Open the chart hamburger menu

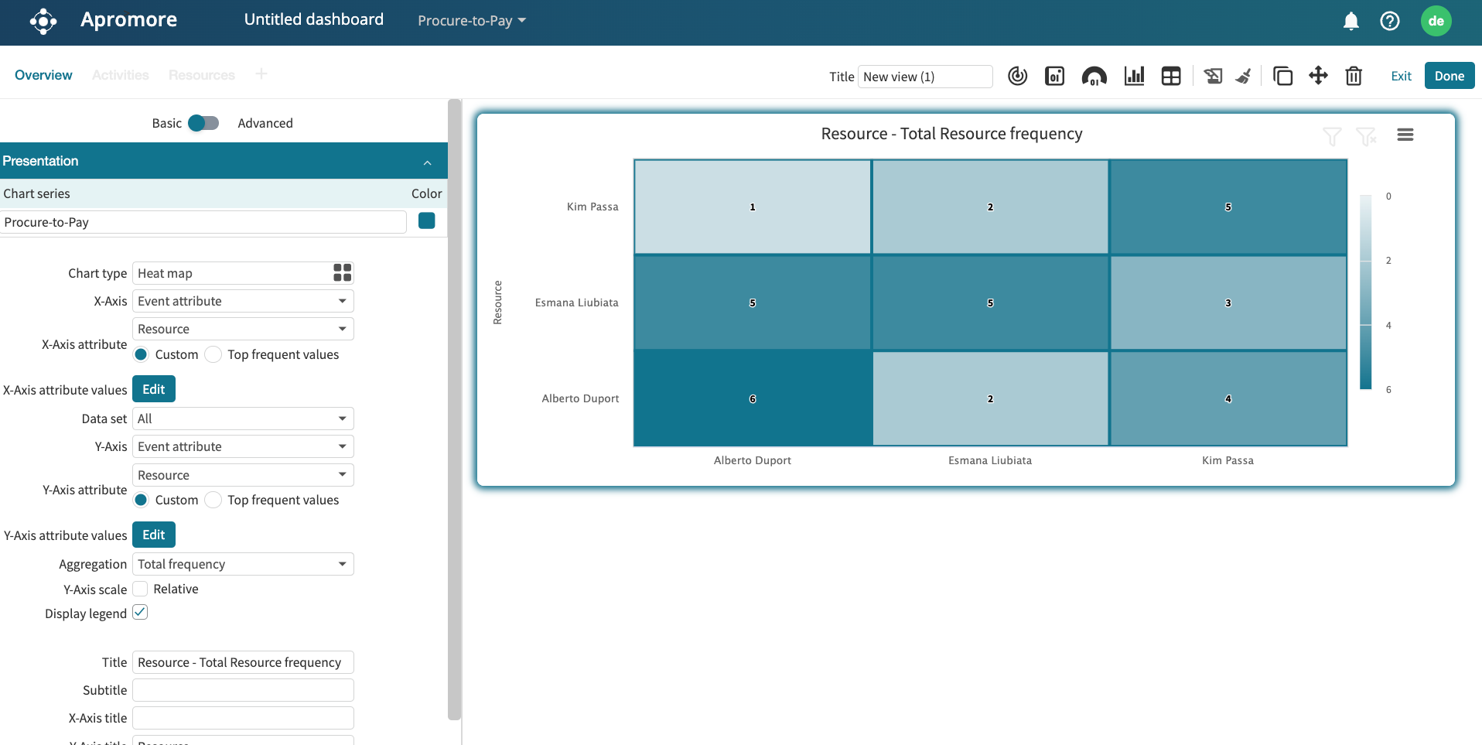[1405, 135]
